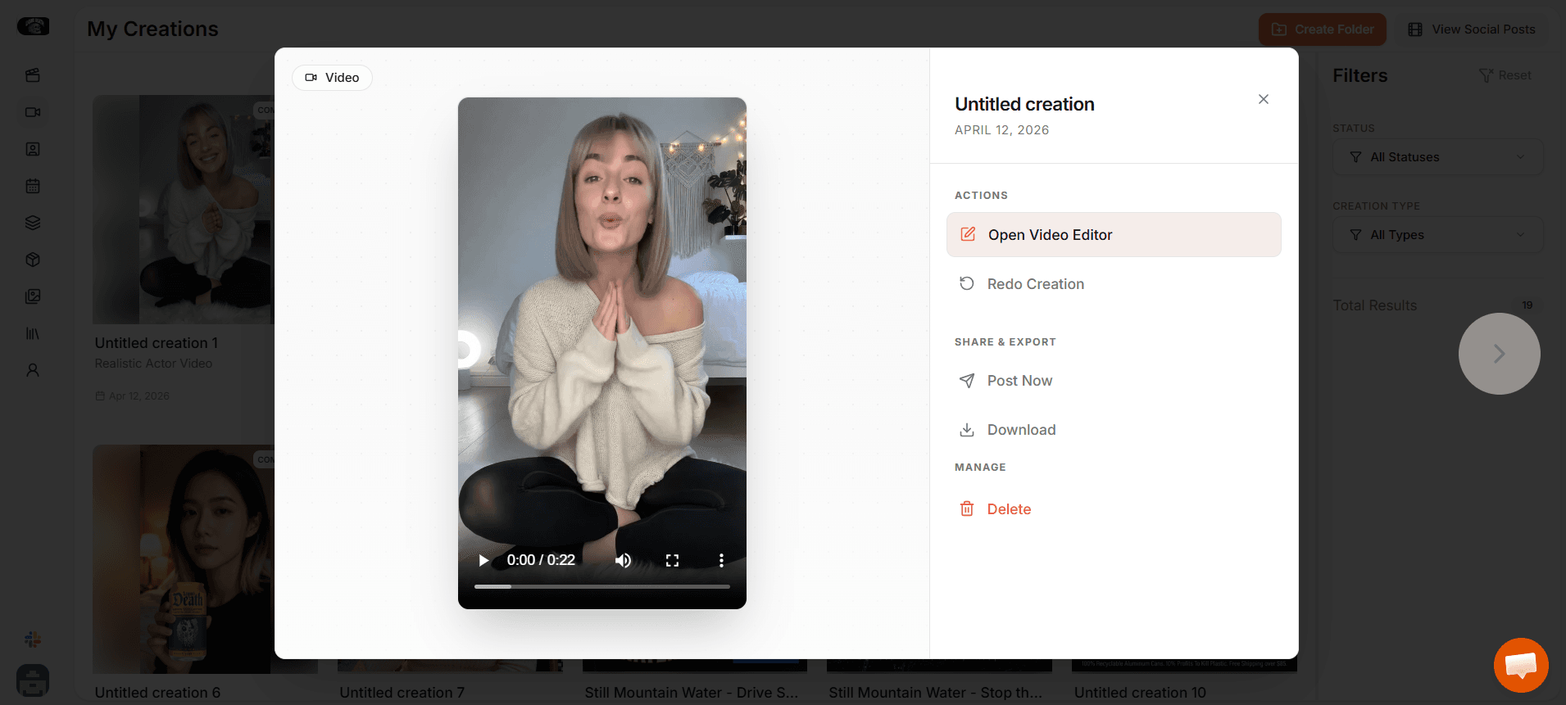Expand the All Types dropdown
This screenshot has height=705, width=1566.
(x=1438, y=235)
